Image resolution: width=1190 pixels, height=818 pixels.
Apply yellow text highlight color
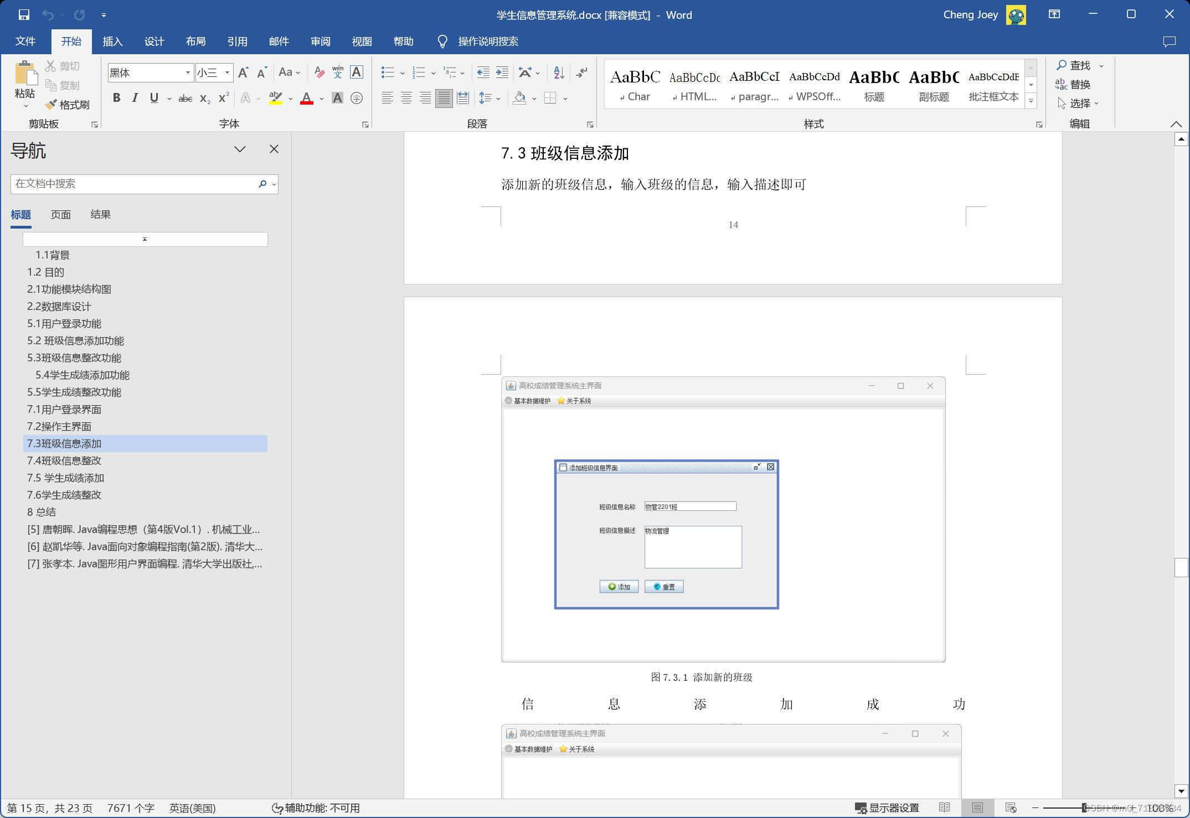tap(275, 99)
